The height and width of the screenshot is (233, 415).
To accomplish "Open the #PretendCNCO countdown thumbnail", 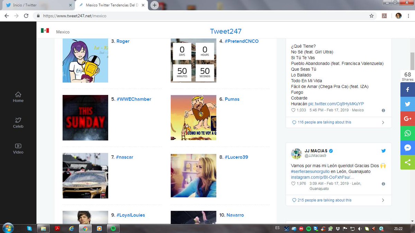I will pyautogui.click(x=194, y=60).
